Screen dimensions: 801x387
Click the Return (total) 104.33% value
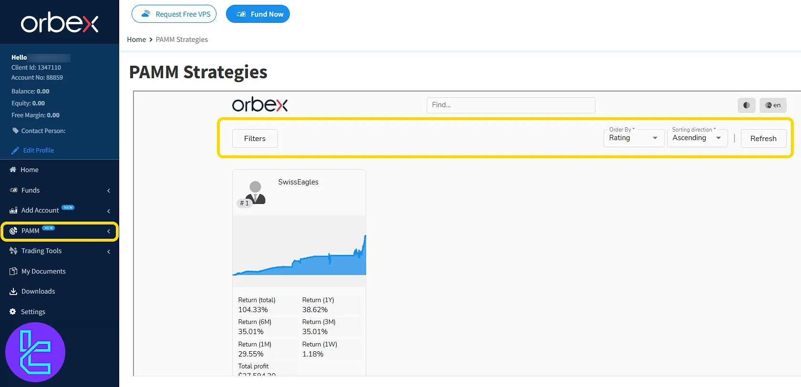[x=253, y=310]
